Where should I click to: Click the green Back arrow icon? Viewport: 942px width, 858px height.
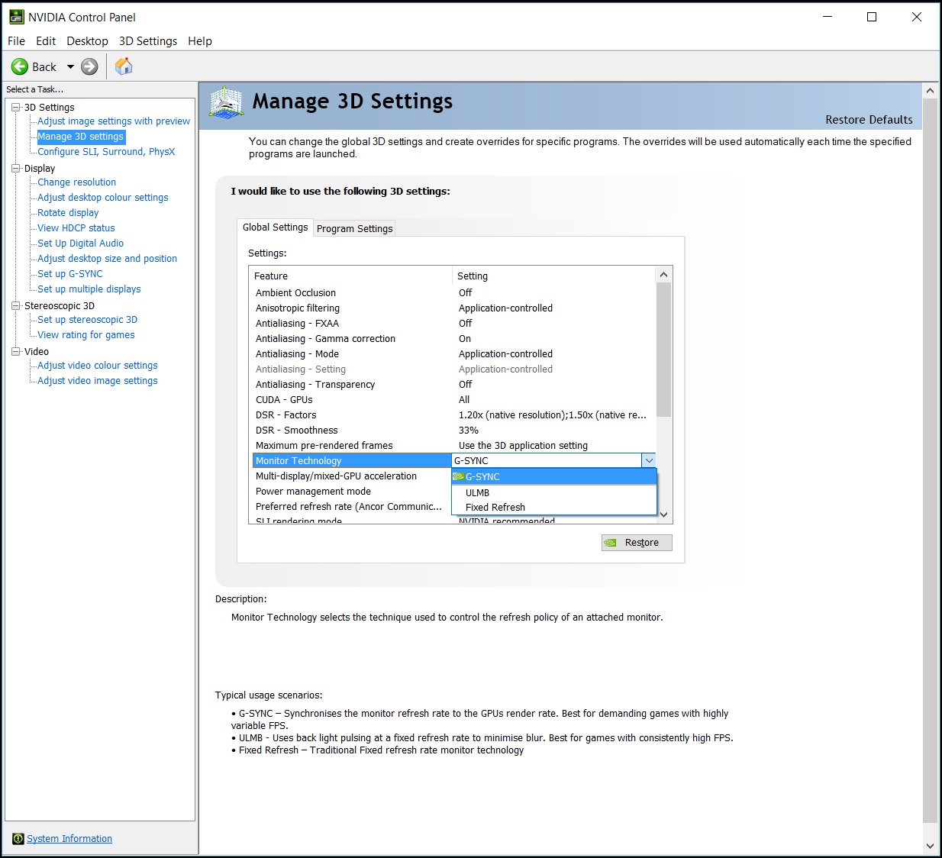click(x=20, y=67)
